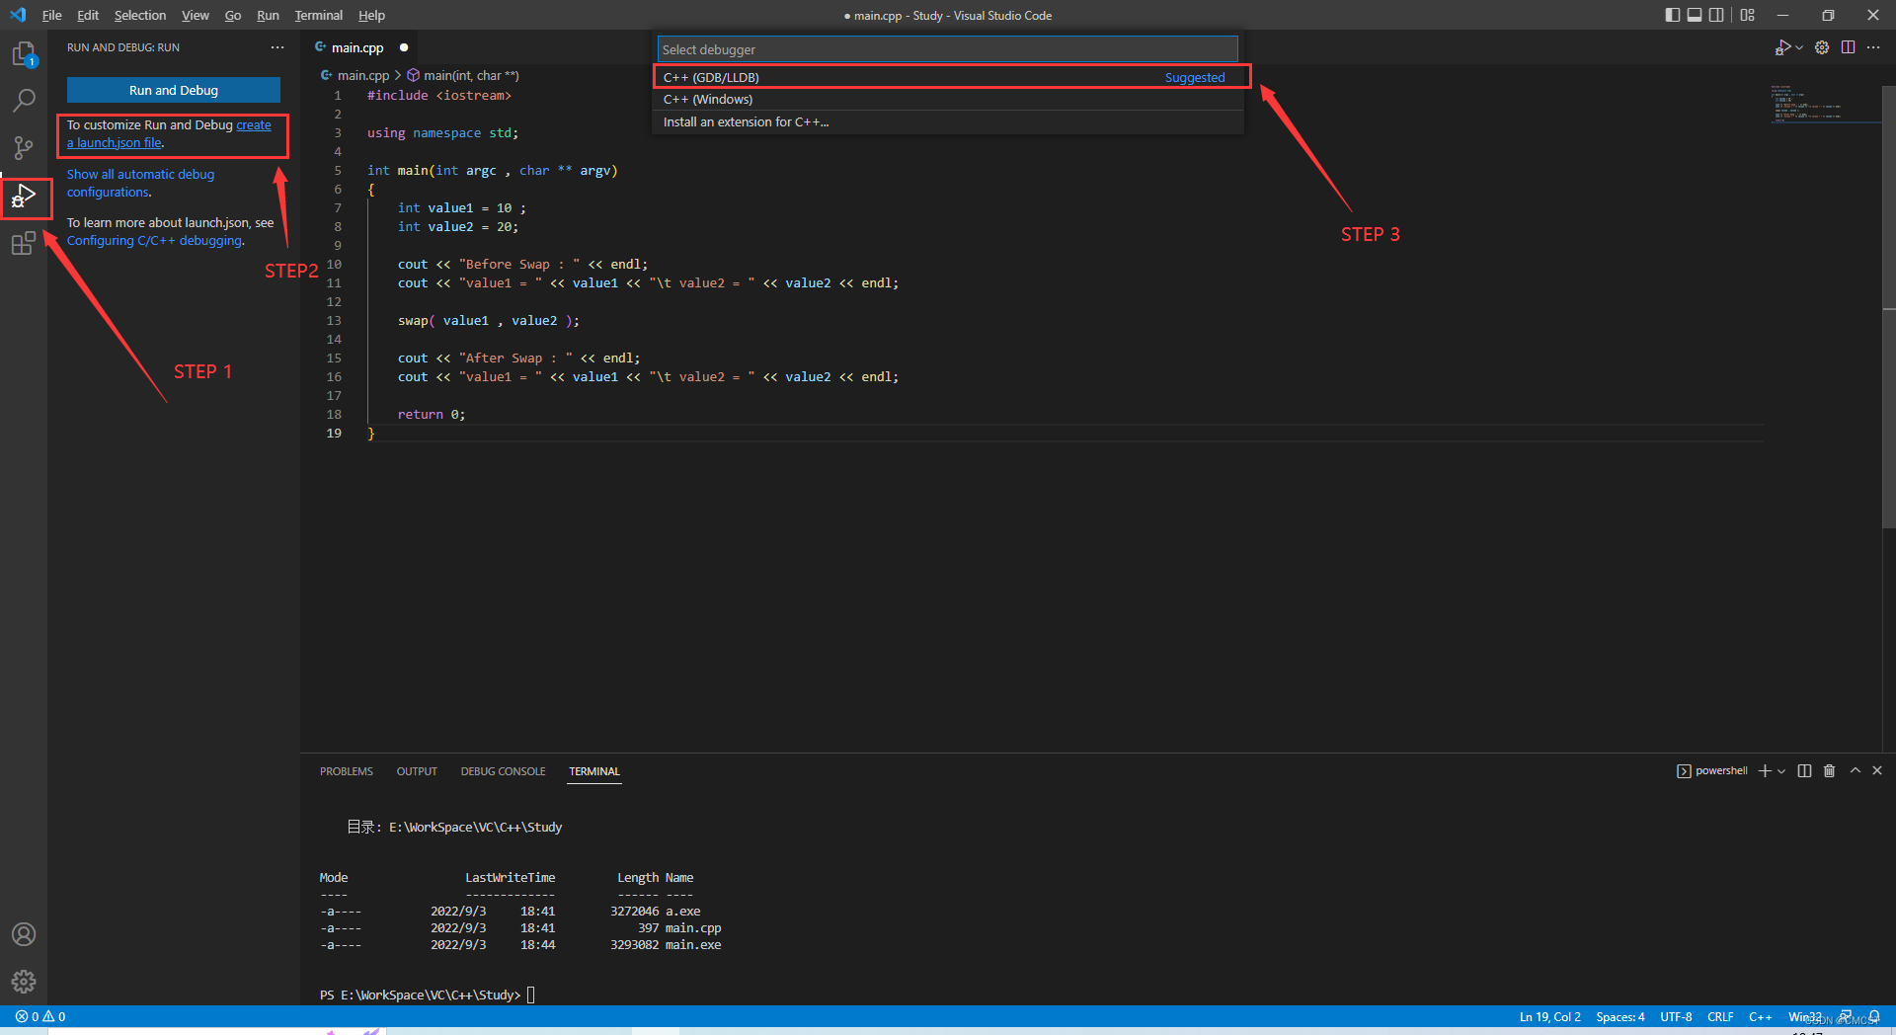1896x1035 pixels.
Task: Select C++ (GDB/LLDB) in the debugger list
Action: tap(889, 77)
